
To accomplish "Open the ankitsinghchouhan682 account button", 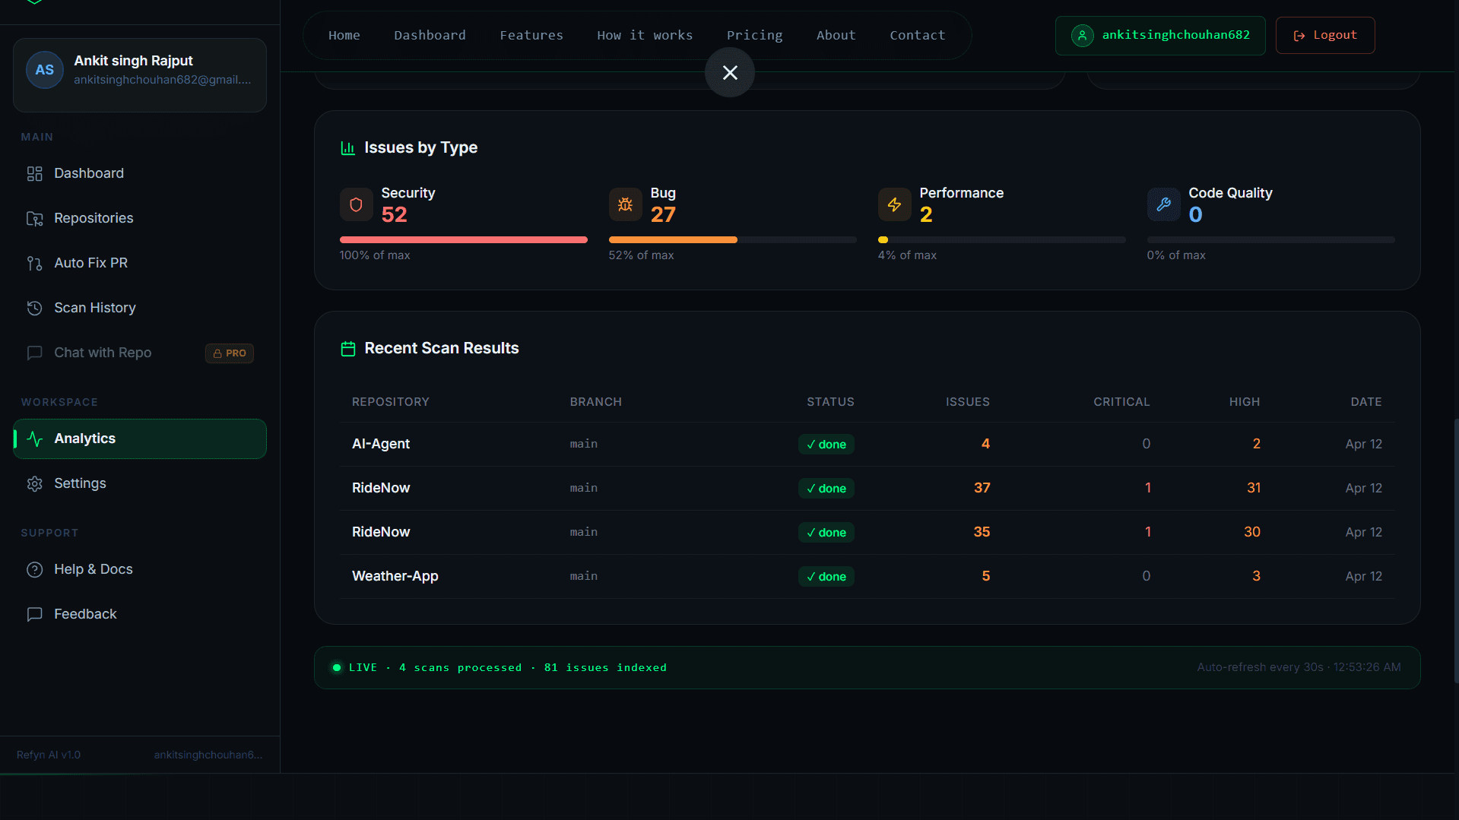I will tap(1159, 35).
